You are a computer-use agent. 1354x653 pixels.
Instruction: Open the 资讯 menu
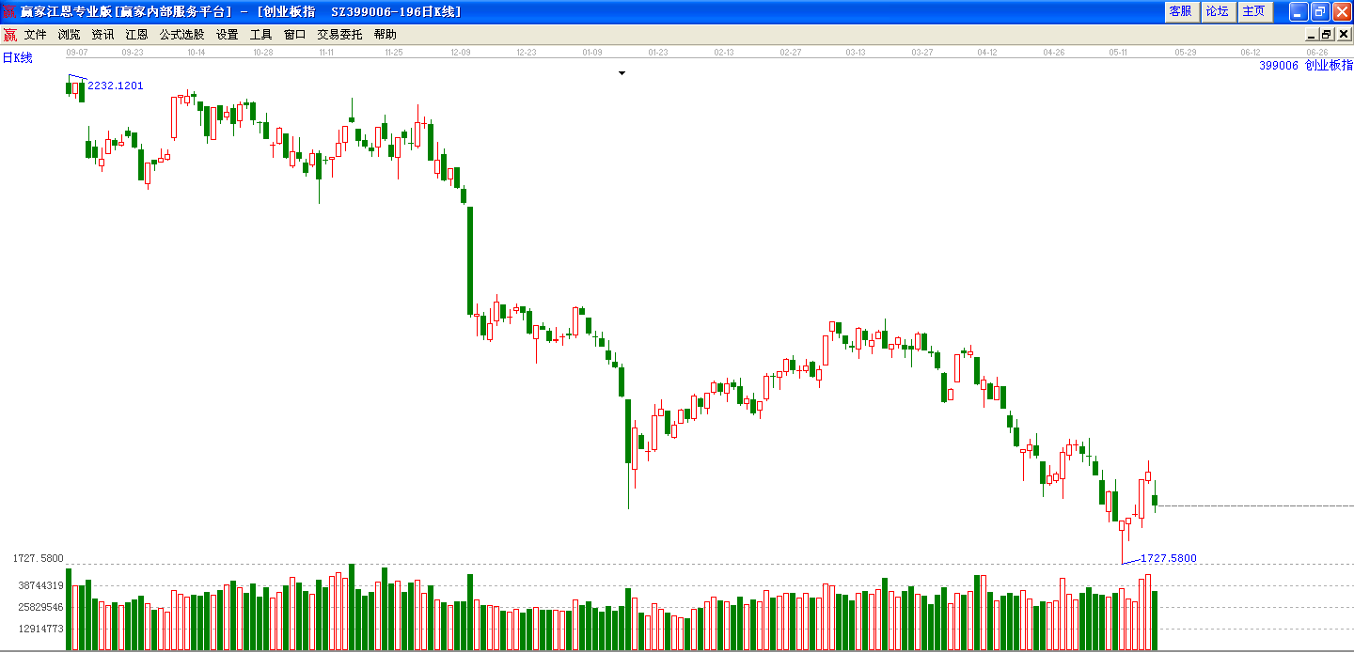tap(102, 34)
